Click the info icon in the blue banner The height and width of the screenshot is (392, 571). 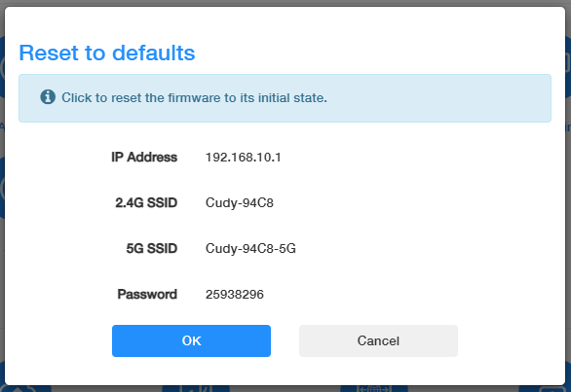coord(48,97)
